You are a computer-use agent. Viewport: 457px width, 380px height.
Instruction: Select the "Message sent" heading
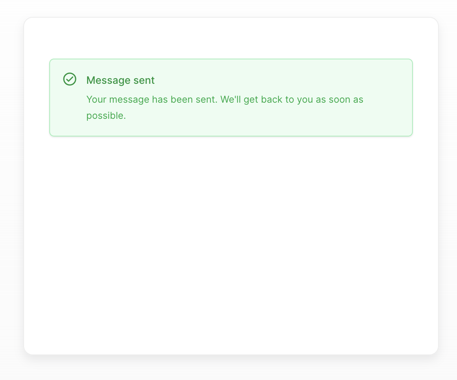pos(121,80)
